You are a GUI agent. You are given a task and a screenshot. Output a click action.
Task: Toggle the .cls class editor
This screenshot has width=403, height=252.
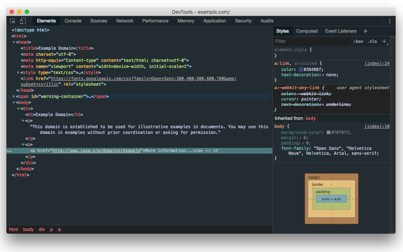(372, 41)
